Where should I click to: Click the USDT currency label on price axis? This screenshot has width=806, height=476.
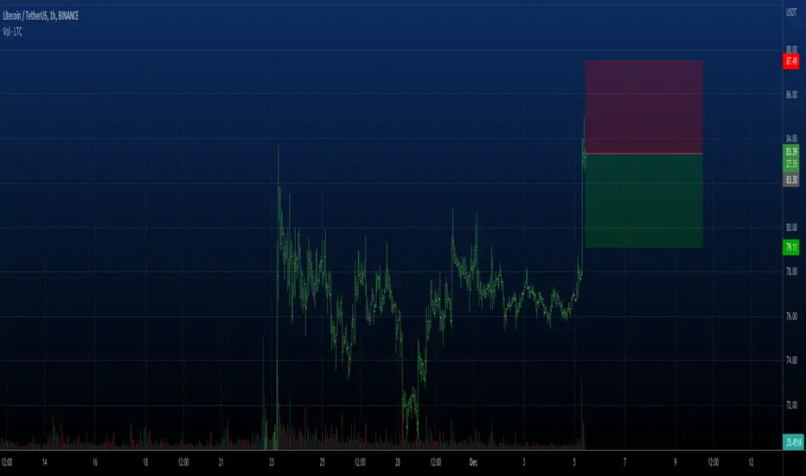791,12
